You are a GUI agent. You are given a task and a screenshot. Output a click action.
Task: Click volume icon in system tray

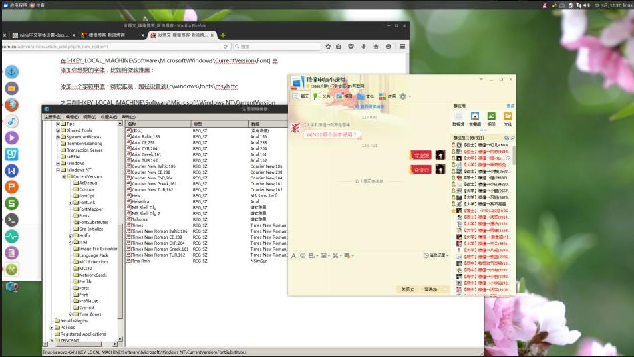[587, 5]
